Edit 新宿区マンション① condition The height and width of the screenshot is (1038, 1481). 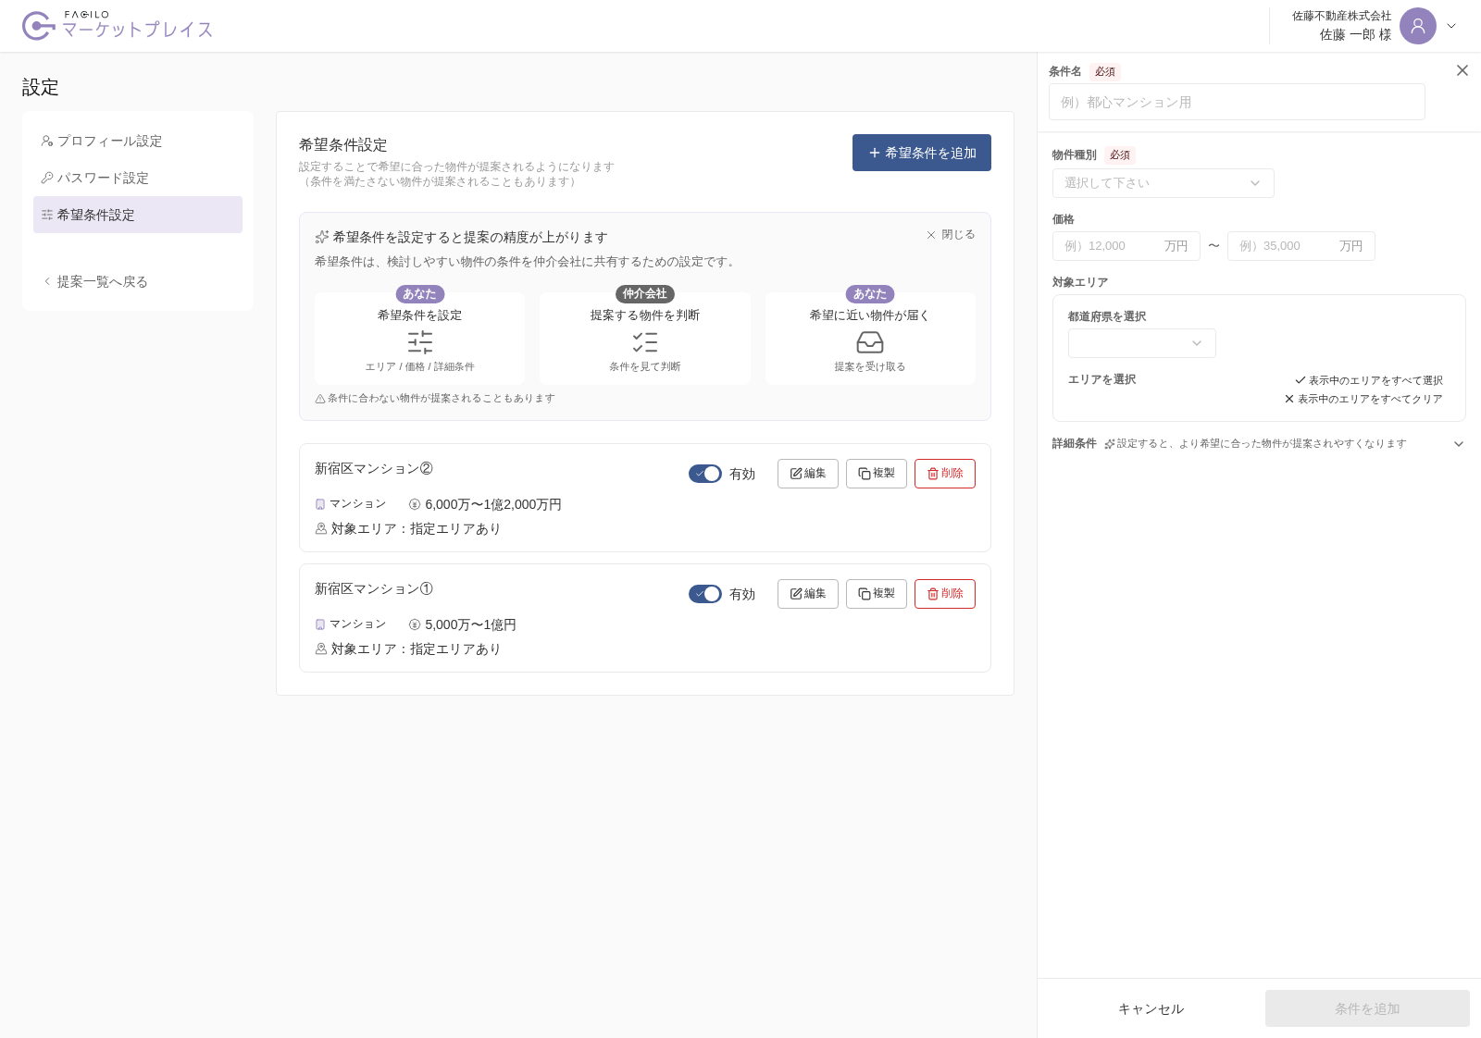point(808,594)
